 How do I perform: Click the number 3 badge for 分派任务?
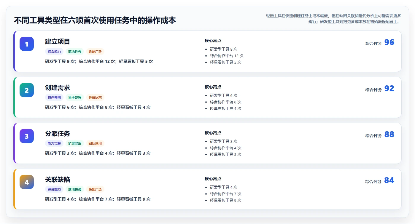tap(27, 136)
